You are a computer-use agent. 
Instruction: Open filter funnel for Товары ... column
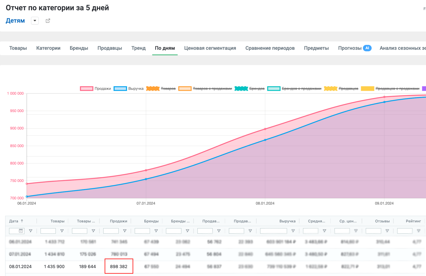point(93,231)
